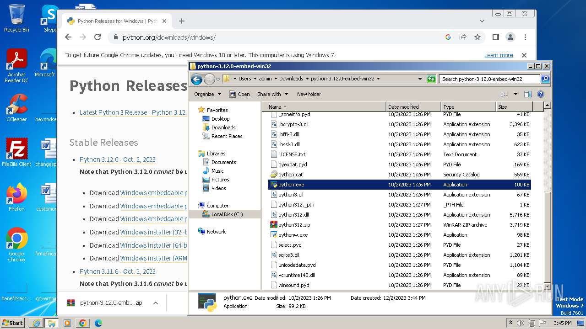Open the Windows Start menu
The width and height of the screenshot is (586, 329).
click(x=13, y=323)
